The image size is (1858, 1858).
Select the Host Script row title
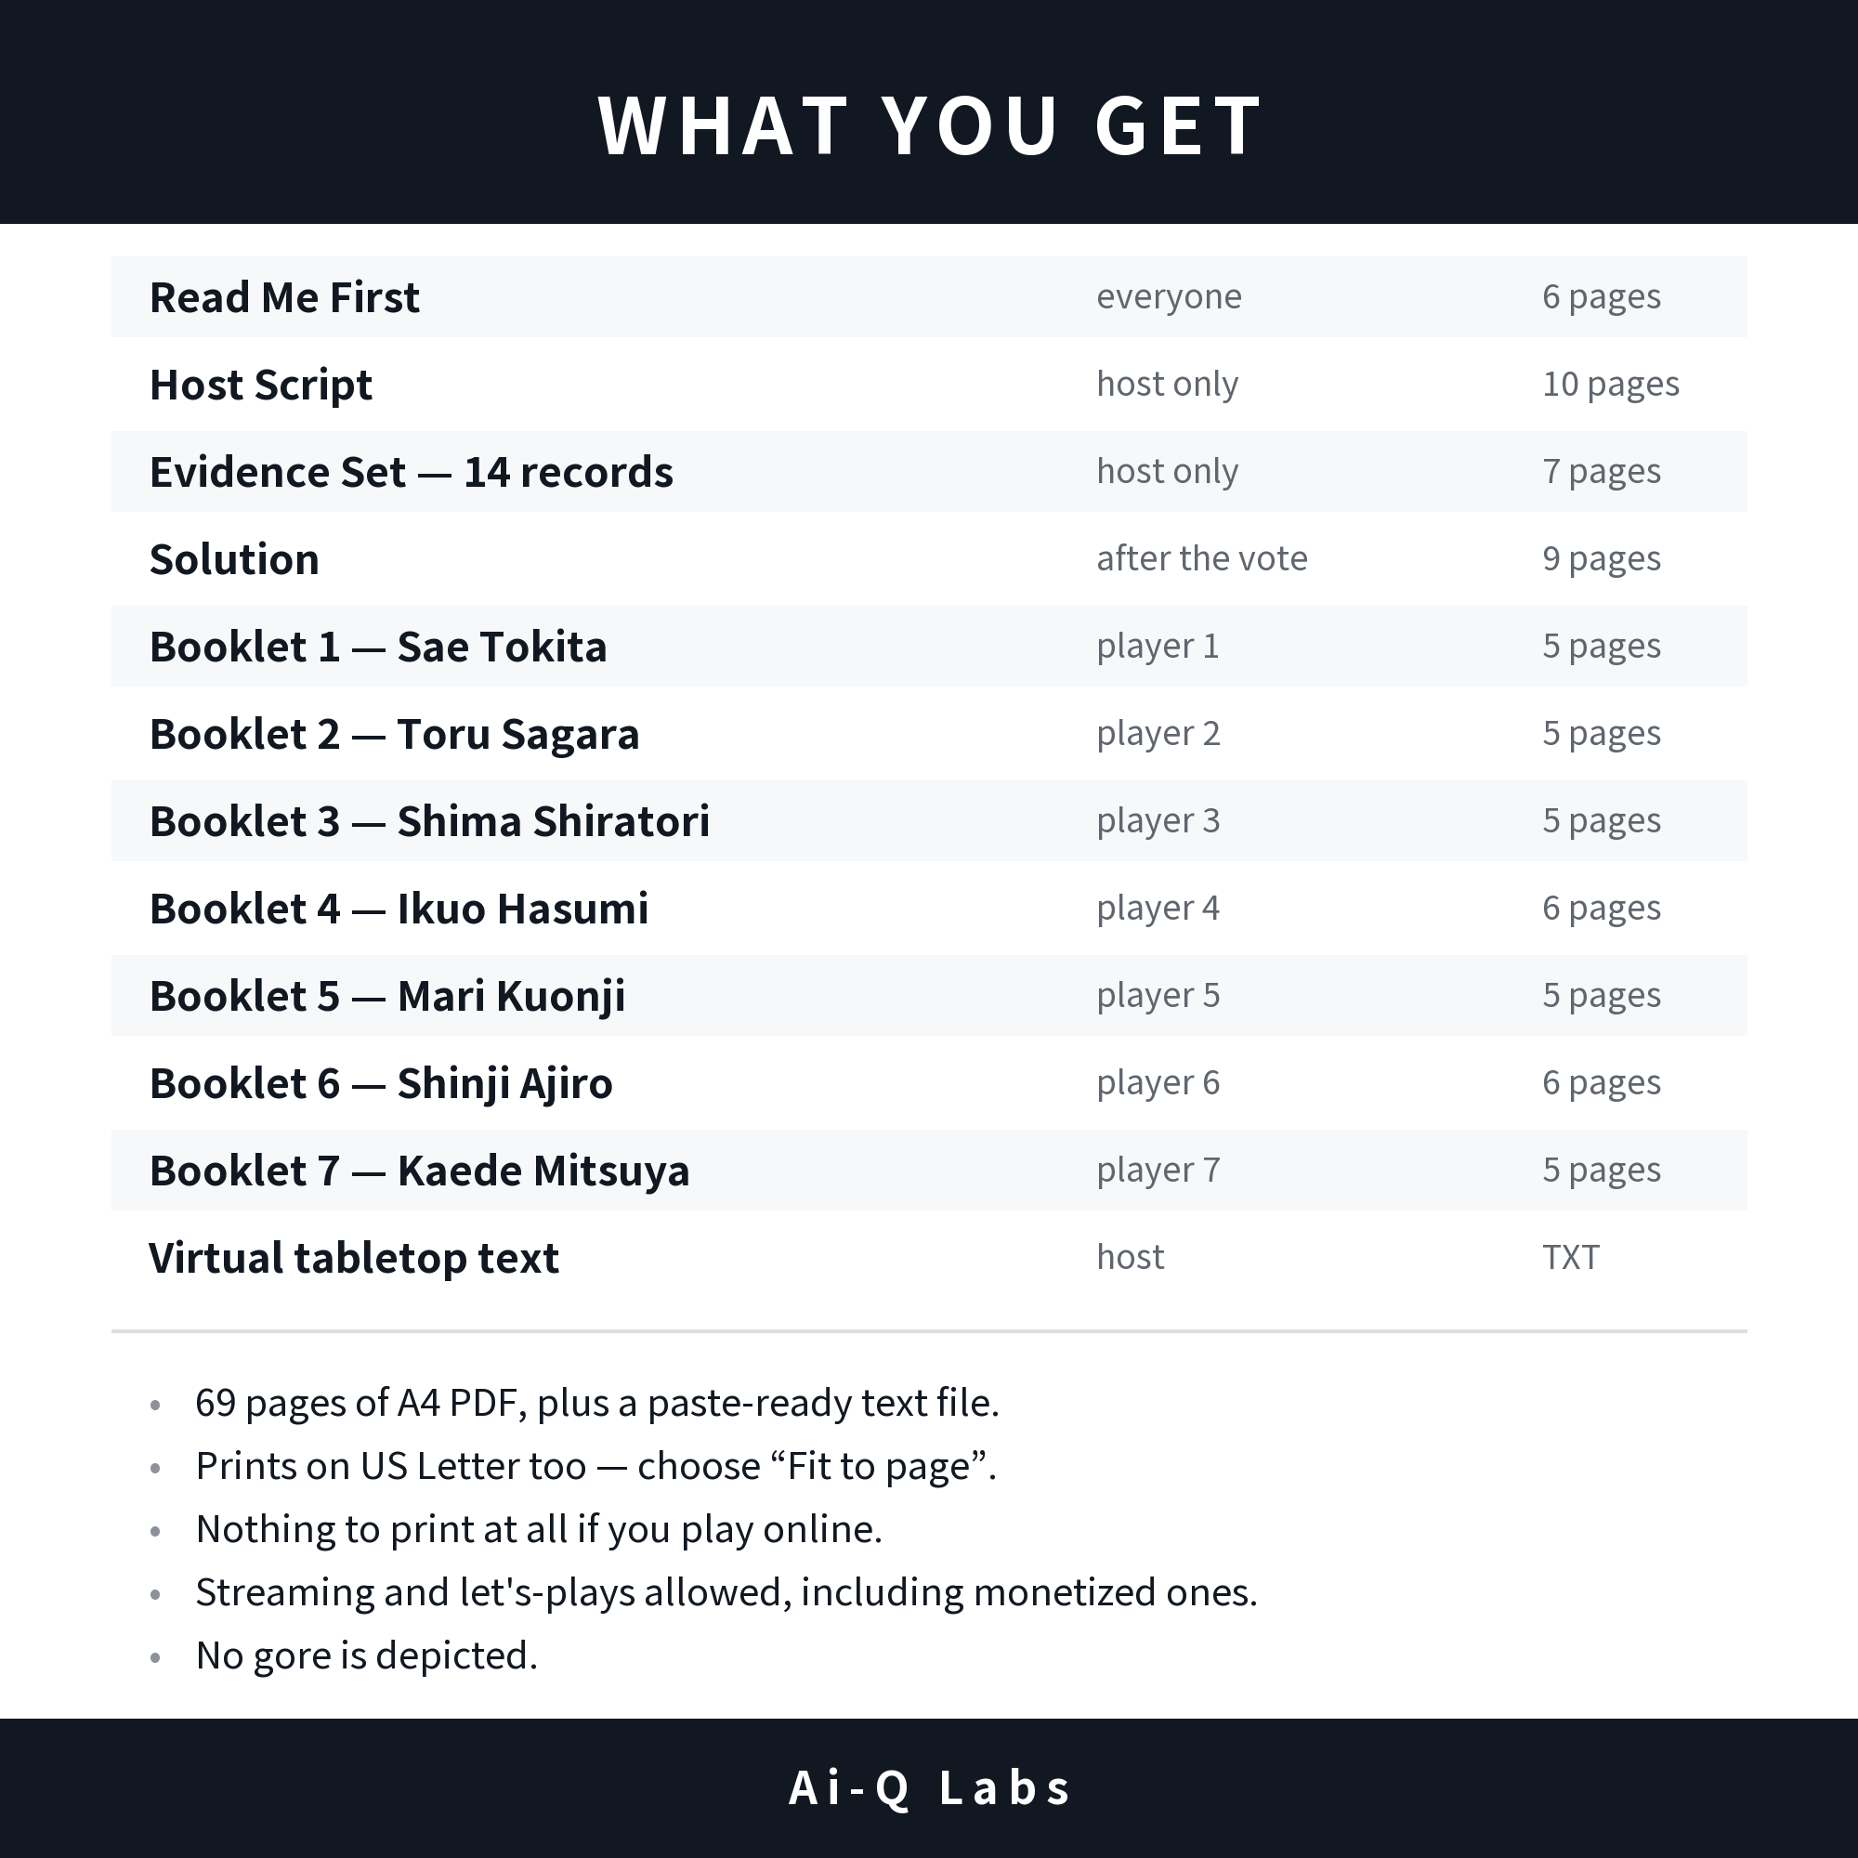(261, 385)
